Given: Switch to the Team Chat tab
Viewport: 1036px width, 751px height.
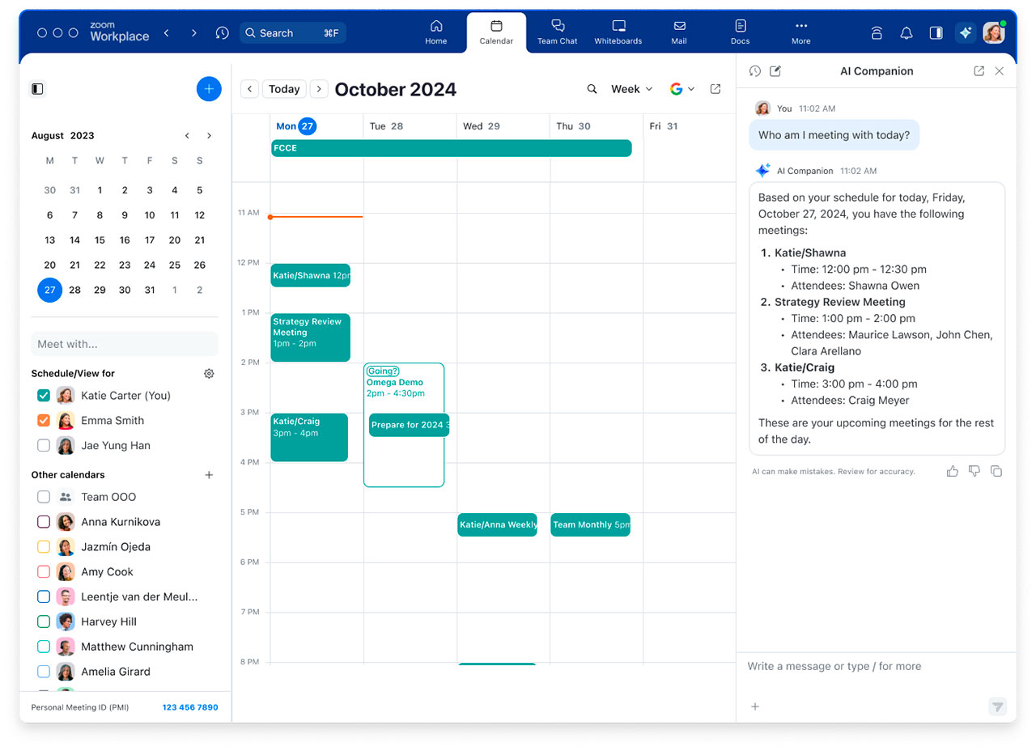Looking at the screenshot, I should [x=558, y=32].
